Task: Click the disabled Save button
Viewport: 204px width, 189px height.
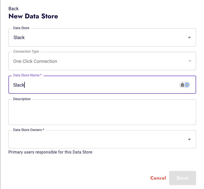Action: tap(182, 178)
